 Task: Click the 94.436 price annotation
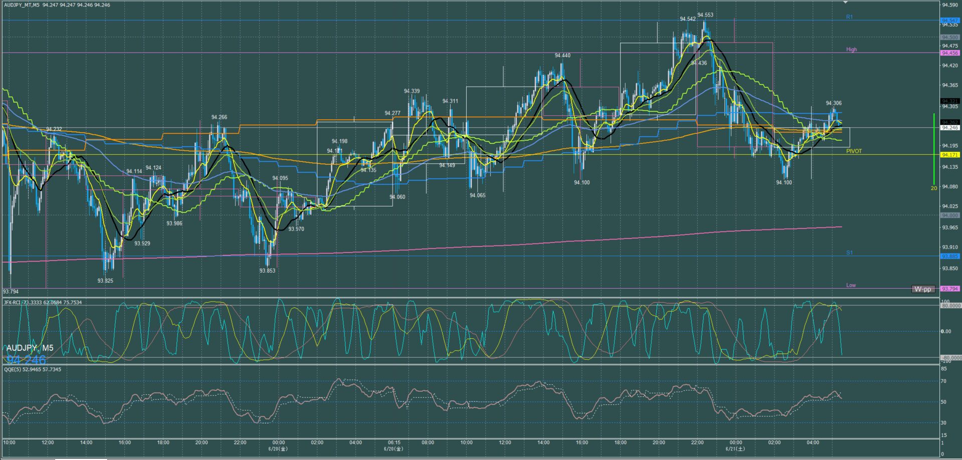(699, 64)
